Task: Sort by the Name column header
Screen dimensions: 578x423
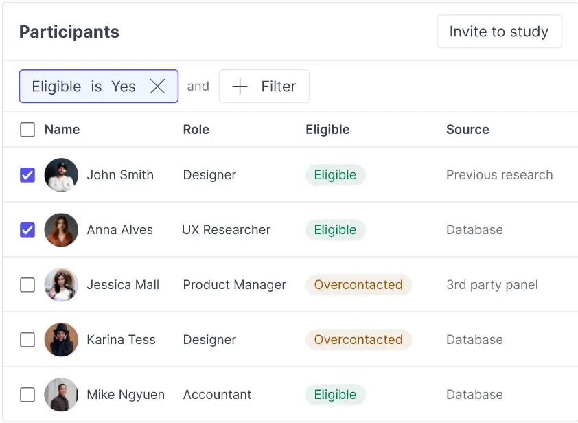Action: (62, 129)
